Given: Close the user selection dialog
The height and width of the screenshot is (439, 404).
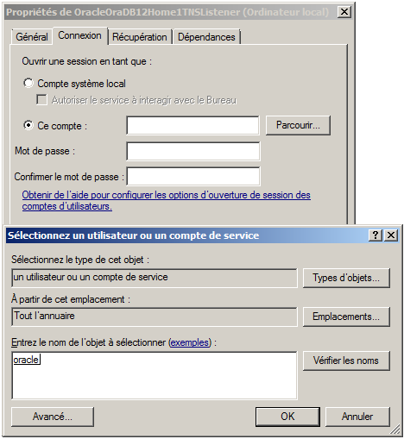Looking at the screenshot, I should click(x=391, y=235).
